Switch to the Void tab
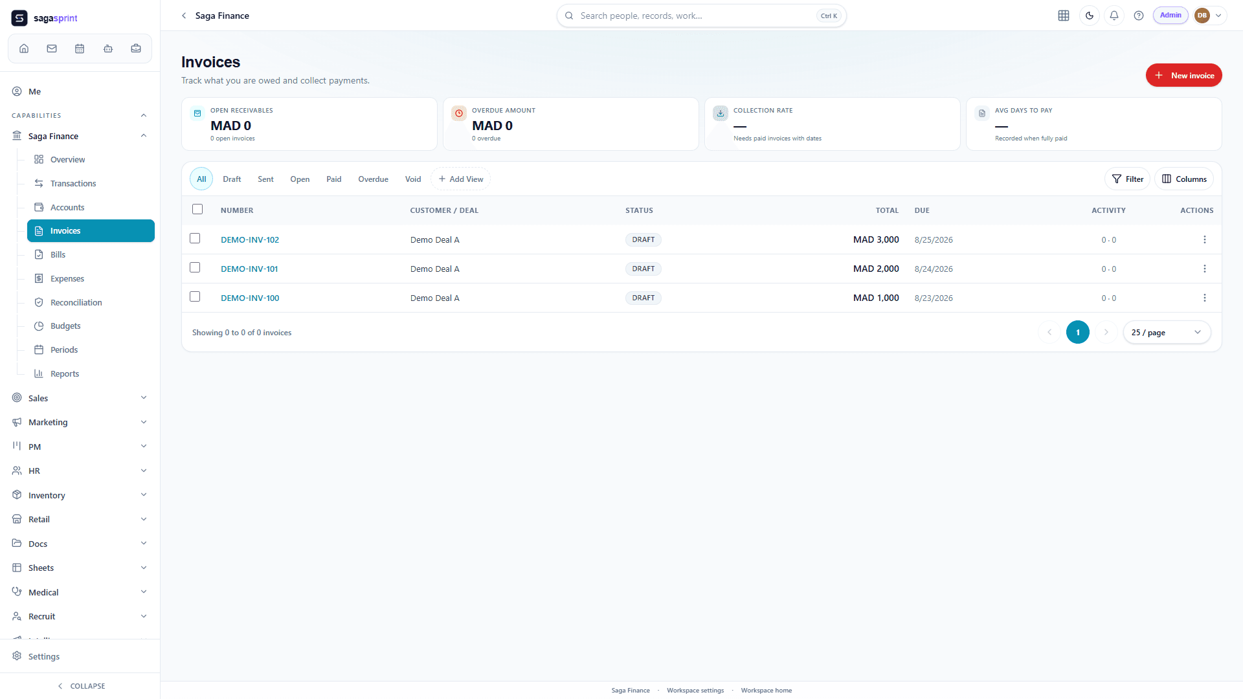Image resolution: width=1243 pixels, height=699 pixels. coord(413,179)
